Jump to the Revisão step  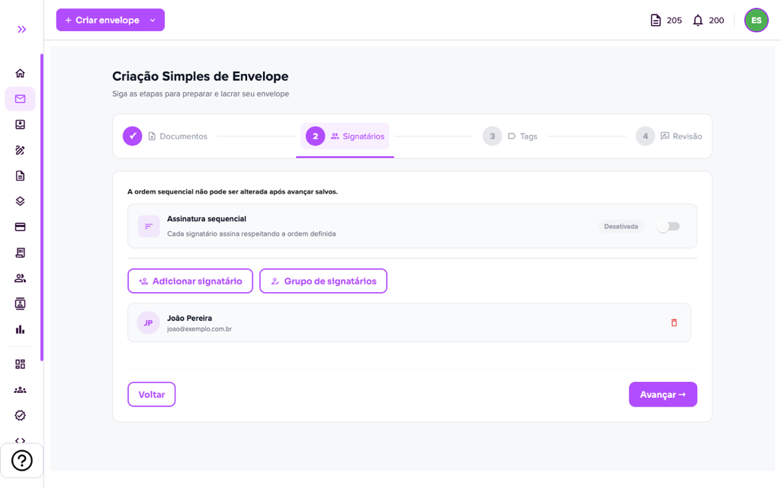click(669, 136)
